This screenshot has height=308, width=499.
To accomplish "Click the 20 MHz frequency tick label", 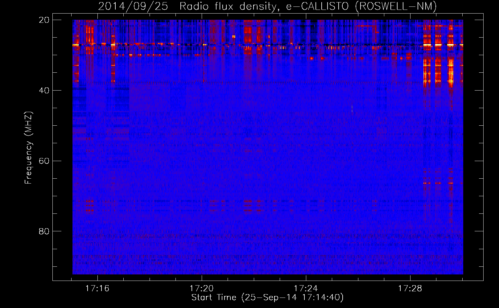I will (x=44, y=20).
